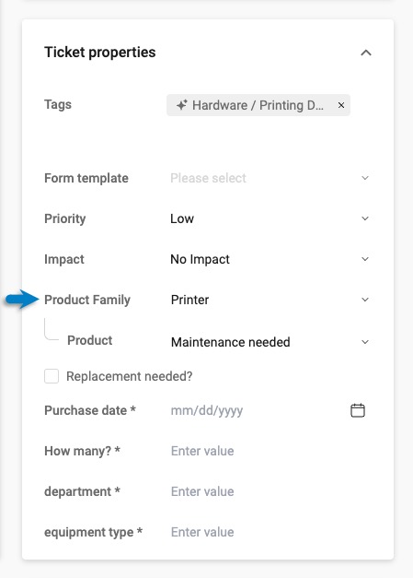Open the Priority dropdown showing Low
The width and height of the screenshot is (413, 578).
click(x=270, y=218)
